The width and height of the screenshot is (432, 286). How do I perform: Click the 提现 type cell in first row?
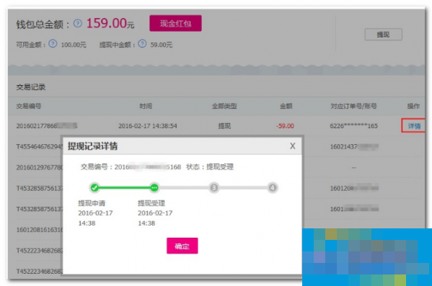(224, 126)
